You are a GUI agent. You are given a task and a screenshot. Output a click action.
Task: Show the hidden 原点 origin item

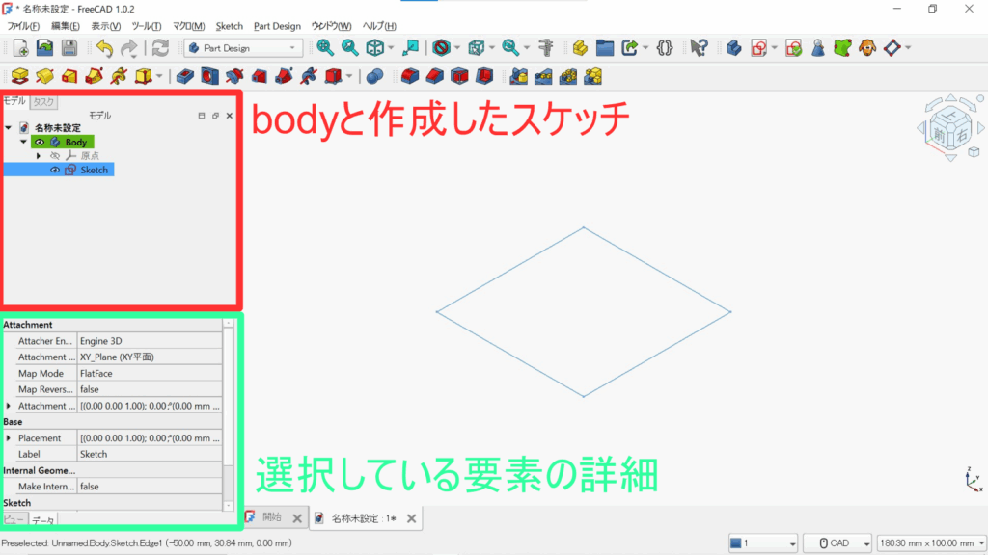tap(55, 155)
